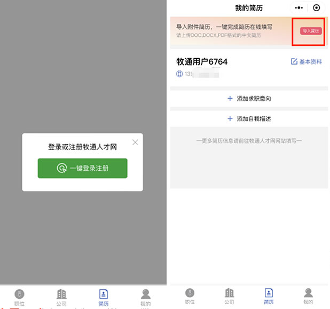Open 公司 tab on the 我的简历 page

point(230,296)
